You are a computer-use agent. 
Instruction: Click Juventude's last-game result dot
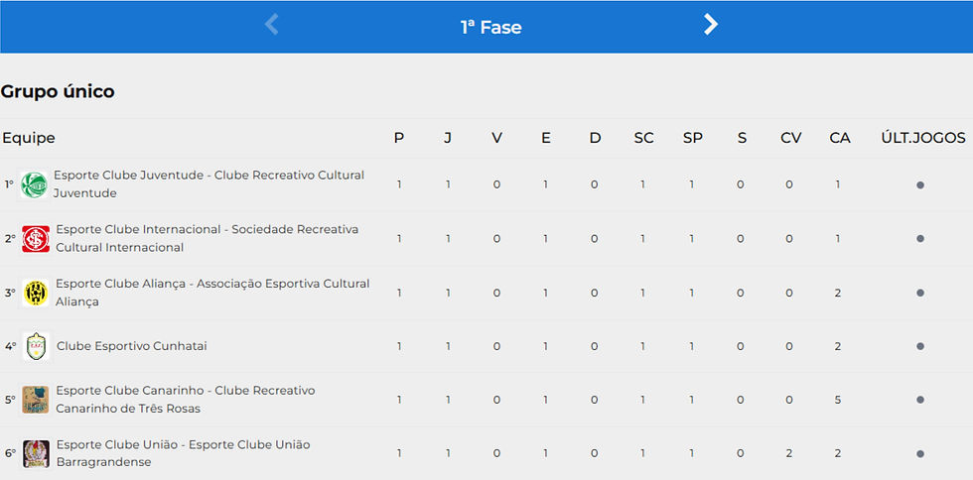click(x=920, y=184)
